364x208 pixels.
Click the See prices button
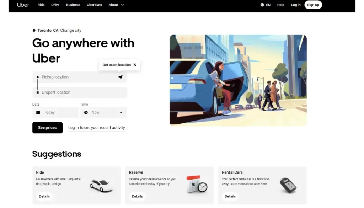[x=47, y=127]
